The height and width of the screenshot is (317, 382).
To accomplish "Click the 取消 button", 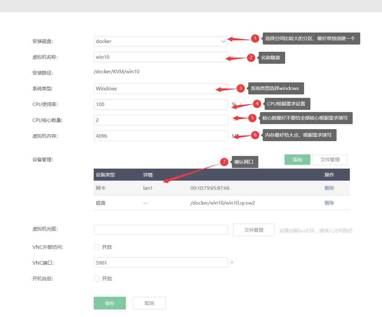I will click(149, 303).
